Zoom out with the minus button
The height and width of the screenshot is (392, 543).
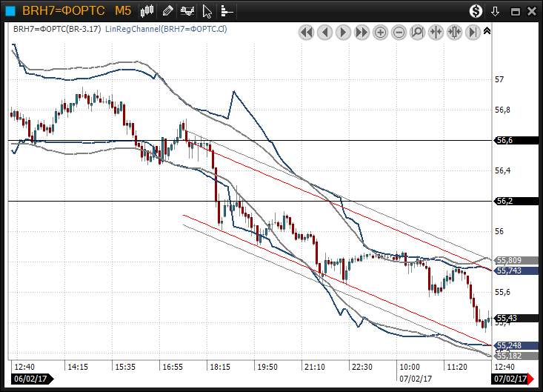(399, 32)
